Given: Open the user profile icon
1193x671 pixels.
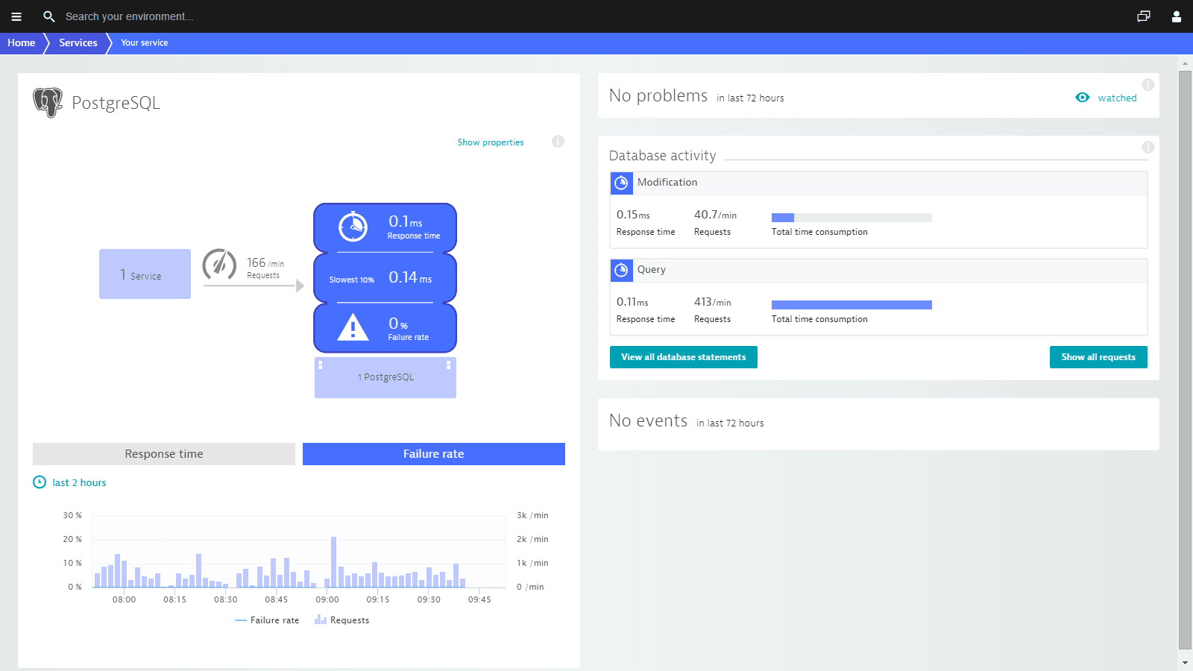Looking at the screenshot, I should [1176, 16].
